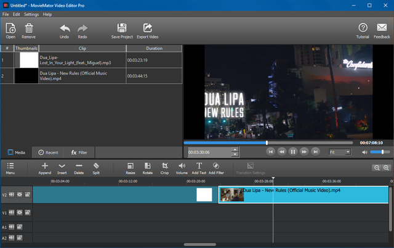Increase timecode with the up stepper arrow

tap(235, 149)
